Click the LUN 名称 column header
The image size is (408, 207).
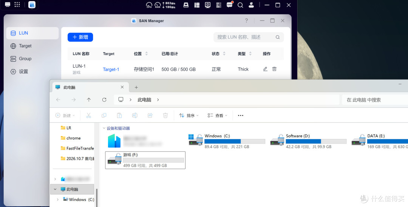pos(81,54)
